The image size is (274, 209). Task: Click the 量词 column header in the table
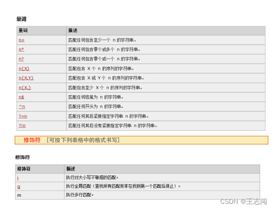pyautogui.click(x=23, y=31)
